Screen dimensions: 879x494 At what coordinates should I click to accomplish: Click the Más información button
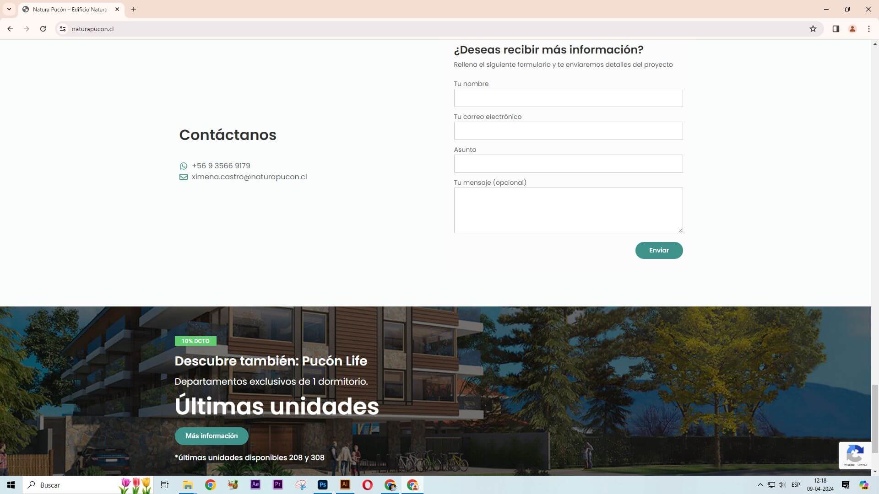coord(212,436)
